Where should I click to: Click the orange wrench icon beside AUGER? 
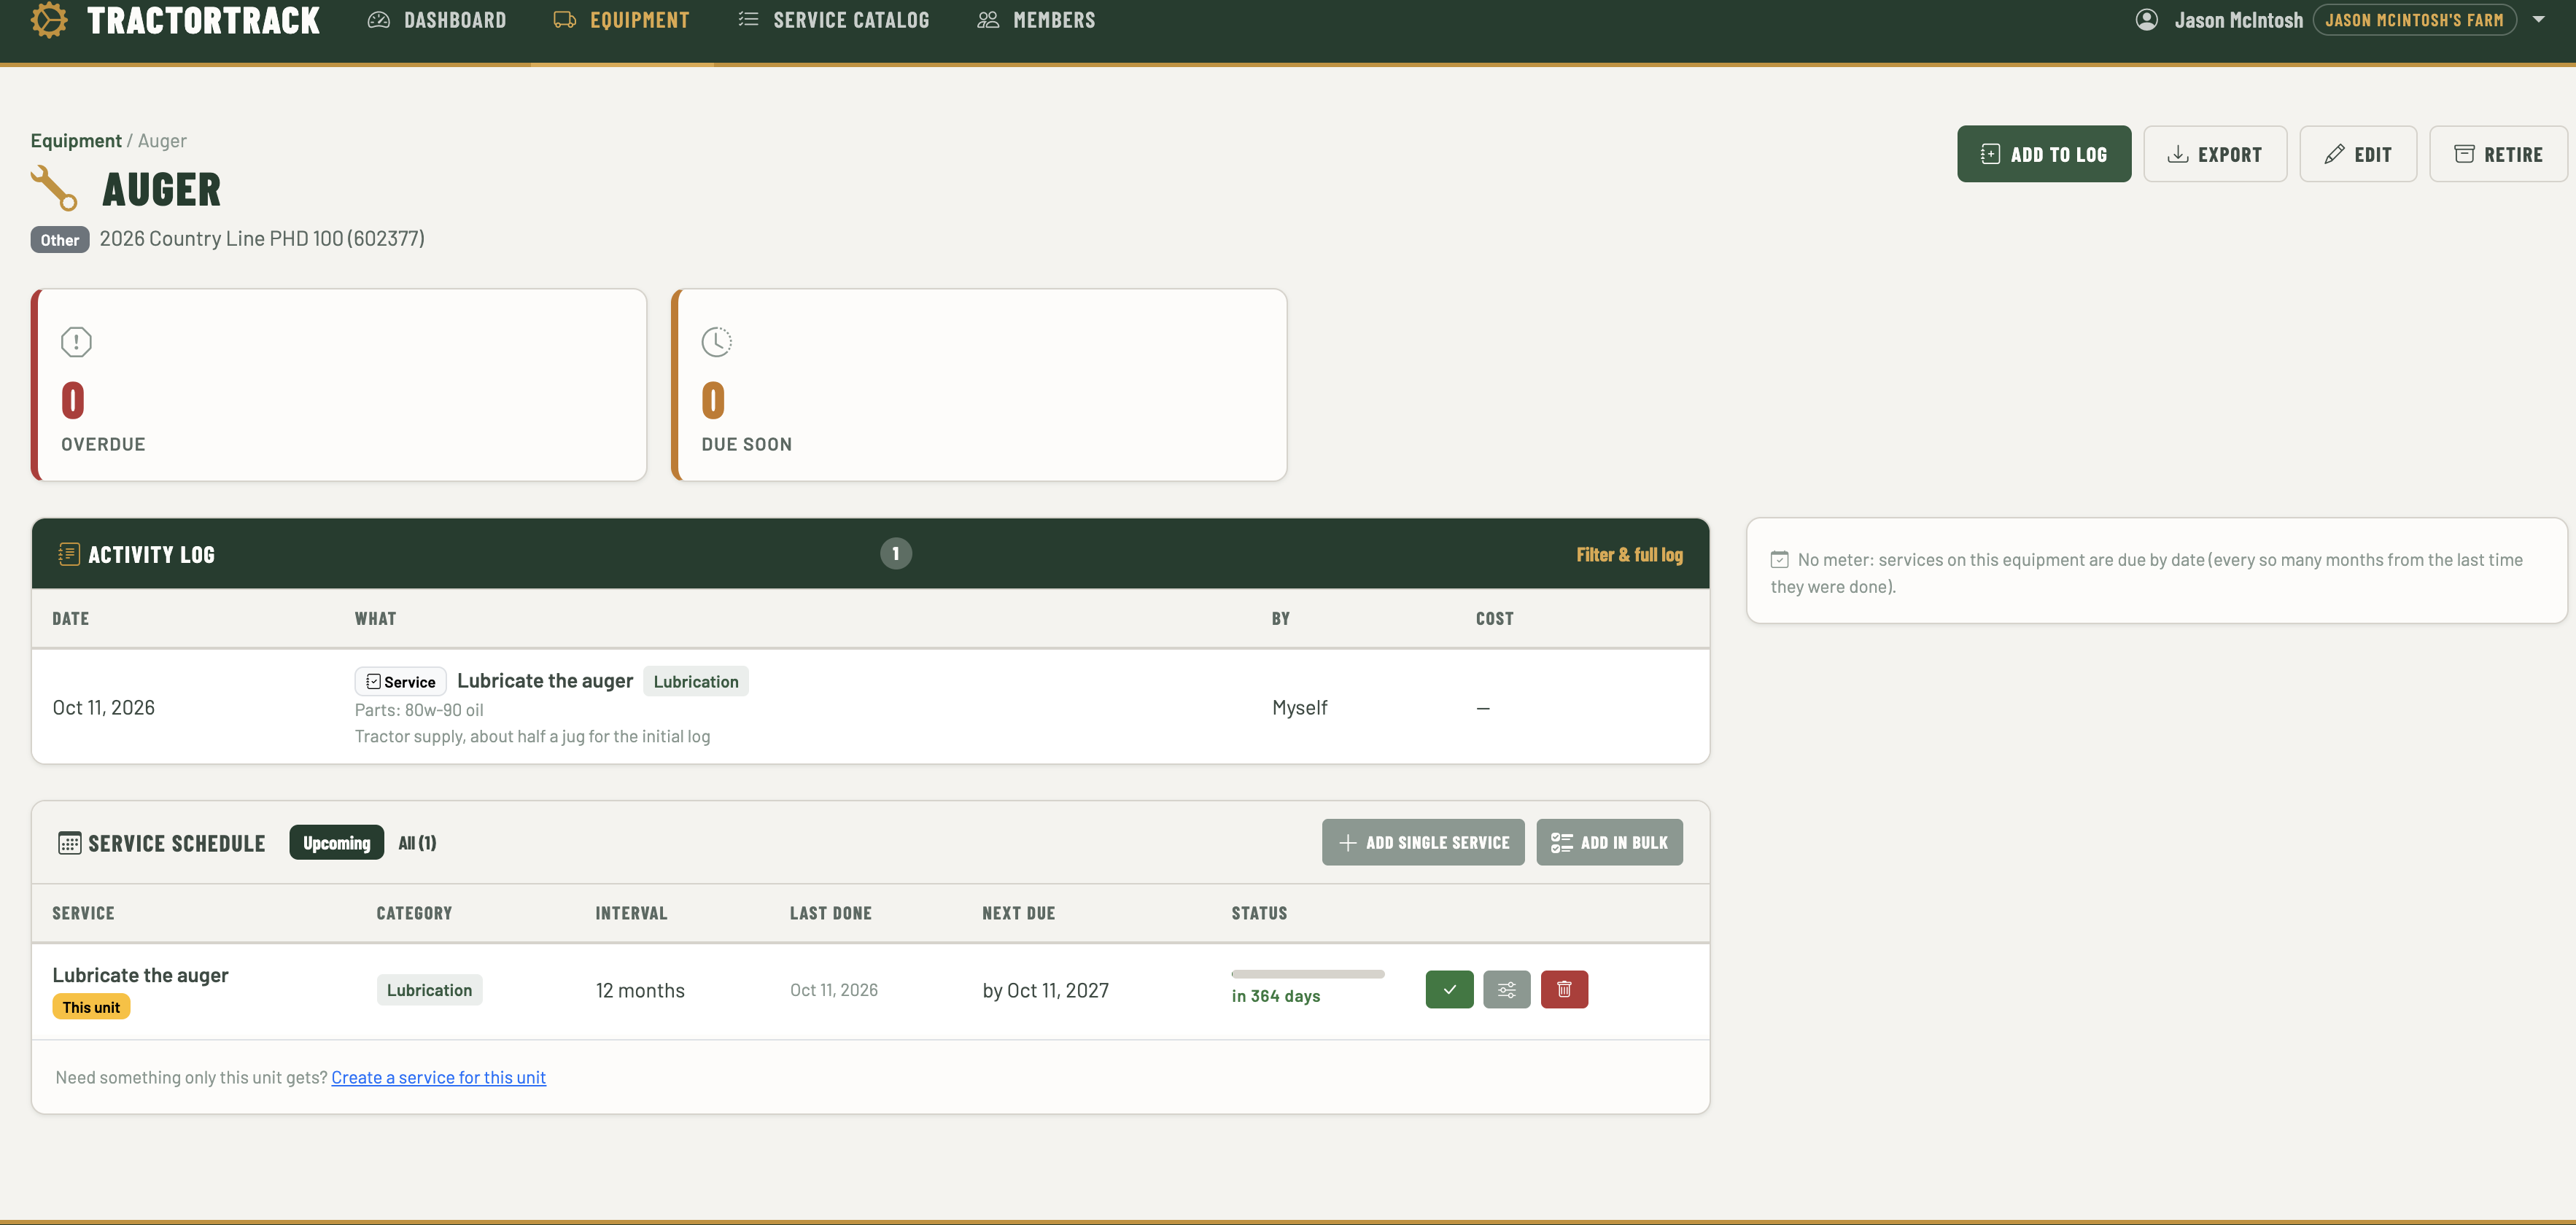point(54,188)
